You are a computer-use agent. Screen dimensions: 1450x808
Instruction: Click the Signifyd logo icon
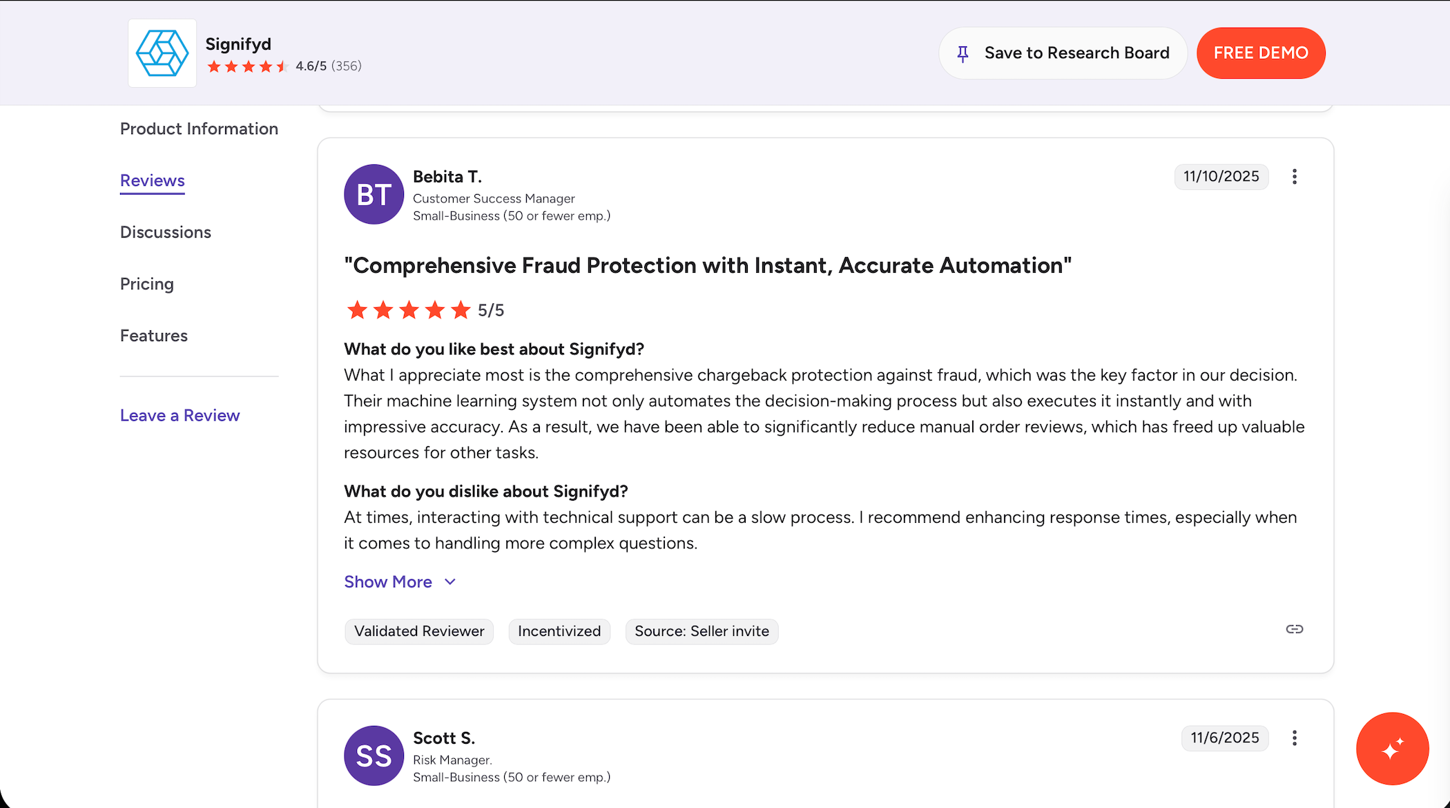point(162,53)
